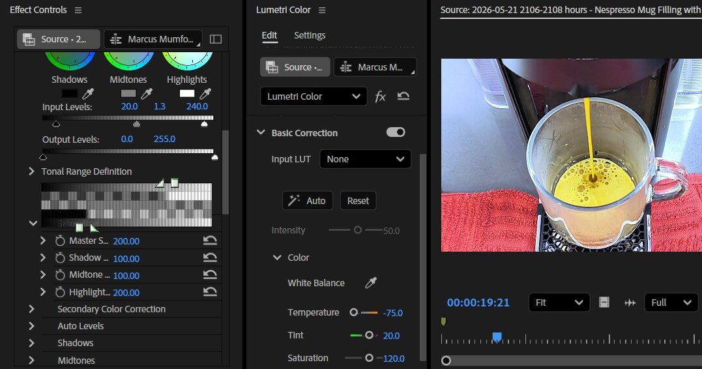Click the blue playhead in Source monitor
The image size is (702, 369).
click(x=497, y=337)
